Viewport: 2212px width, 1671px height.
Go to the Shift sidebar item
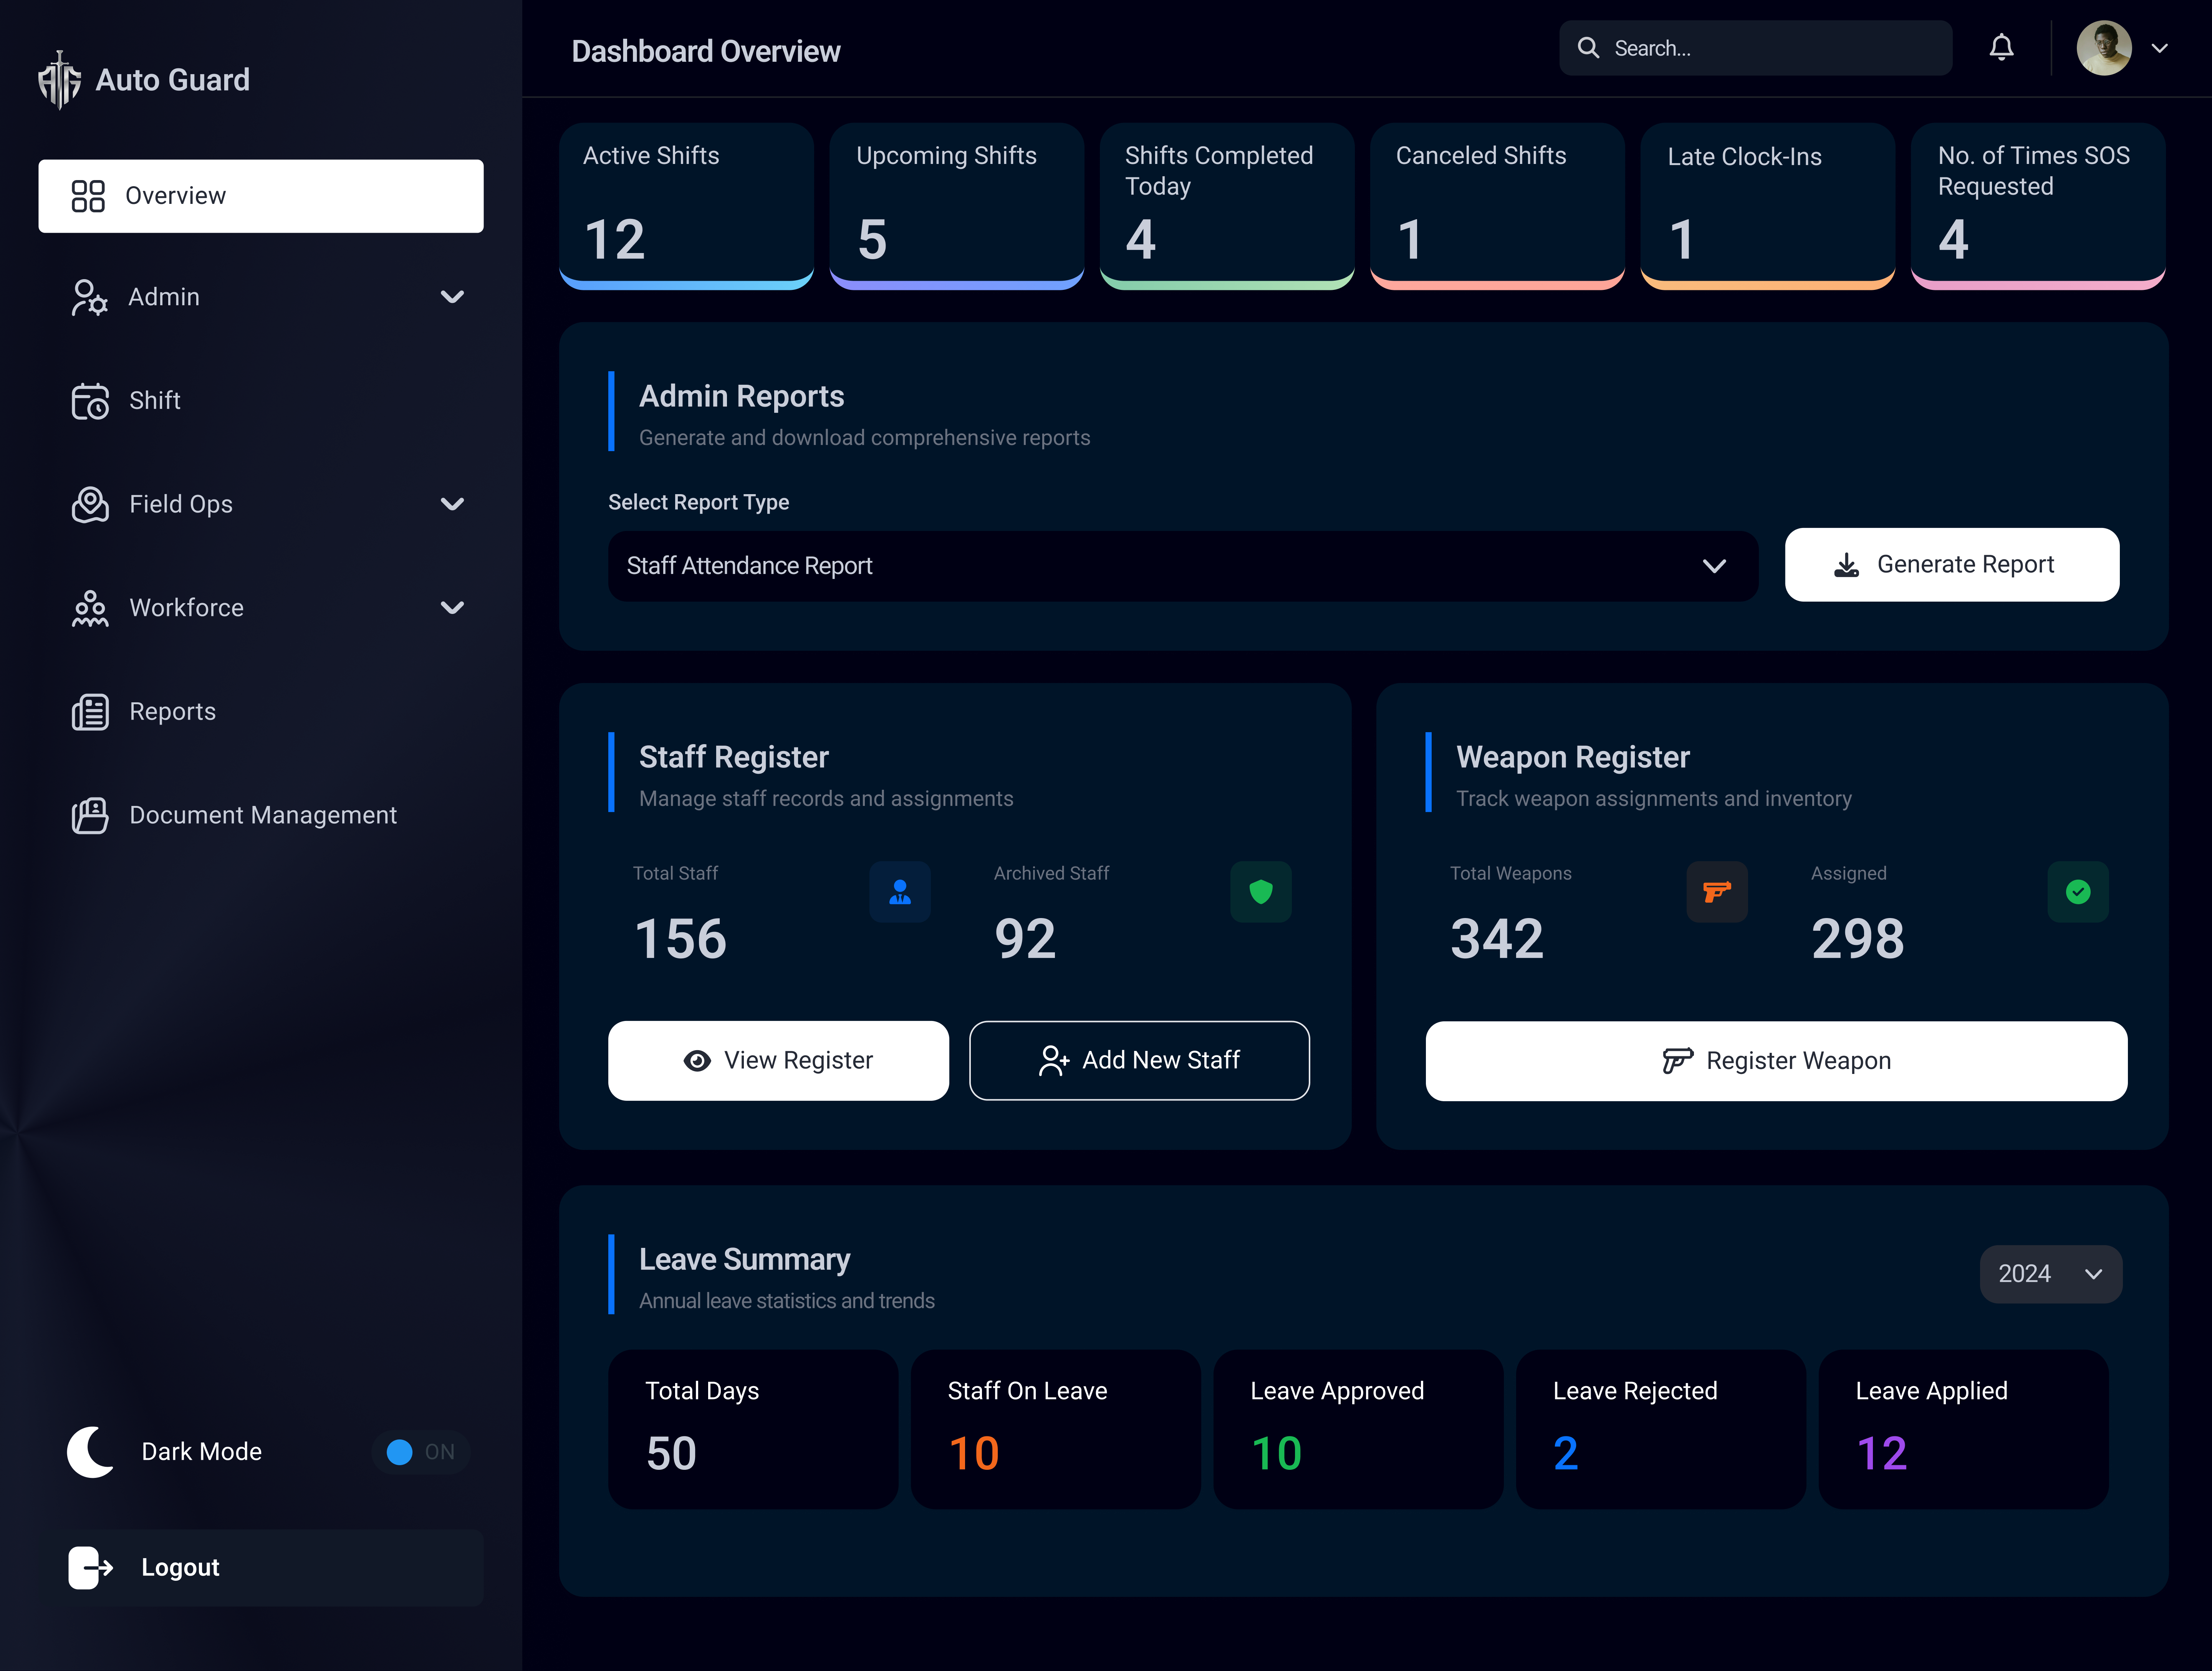[x=261, y=401]
